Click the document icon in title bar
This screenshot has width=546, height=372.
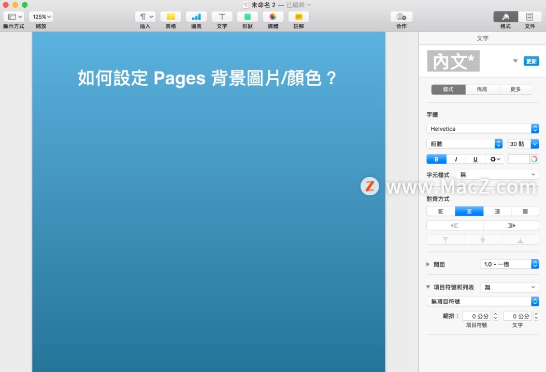246,5
